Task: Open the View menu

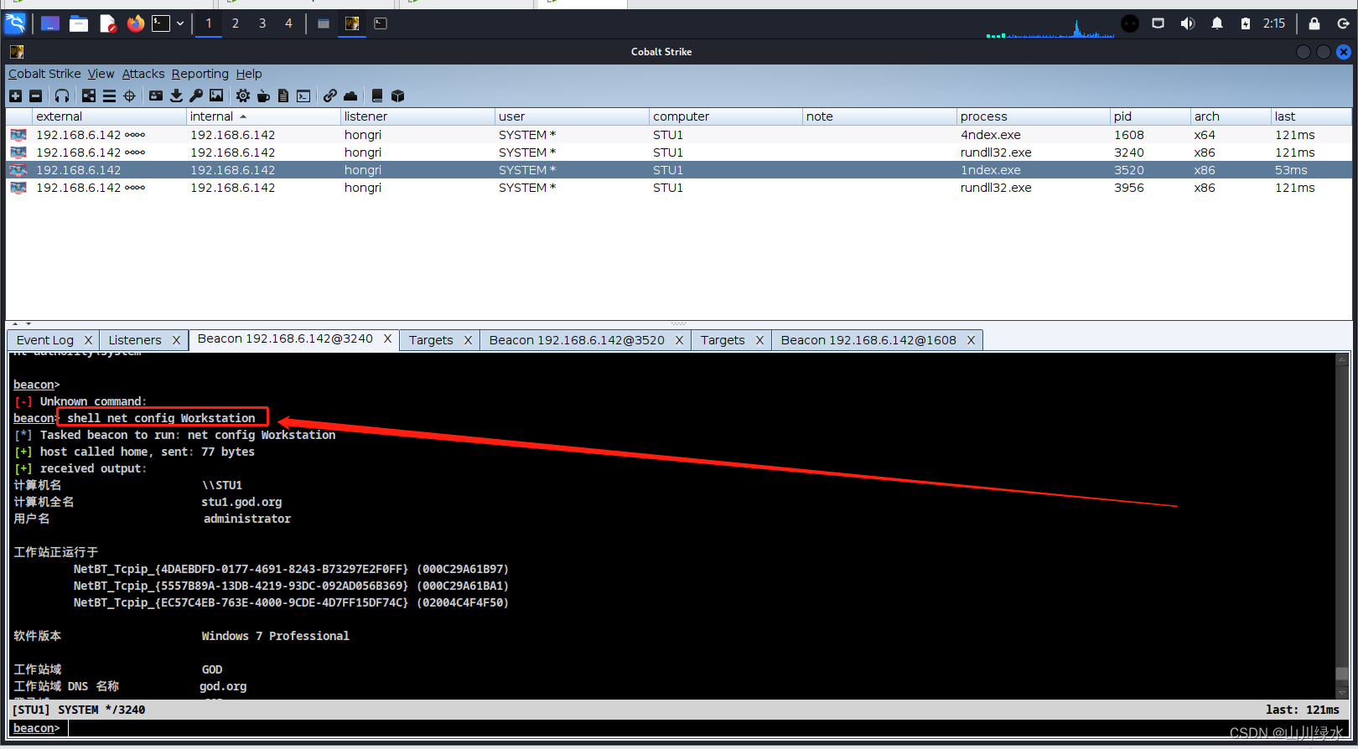Action: tap(101, 74)
